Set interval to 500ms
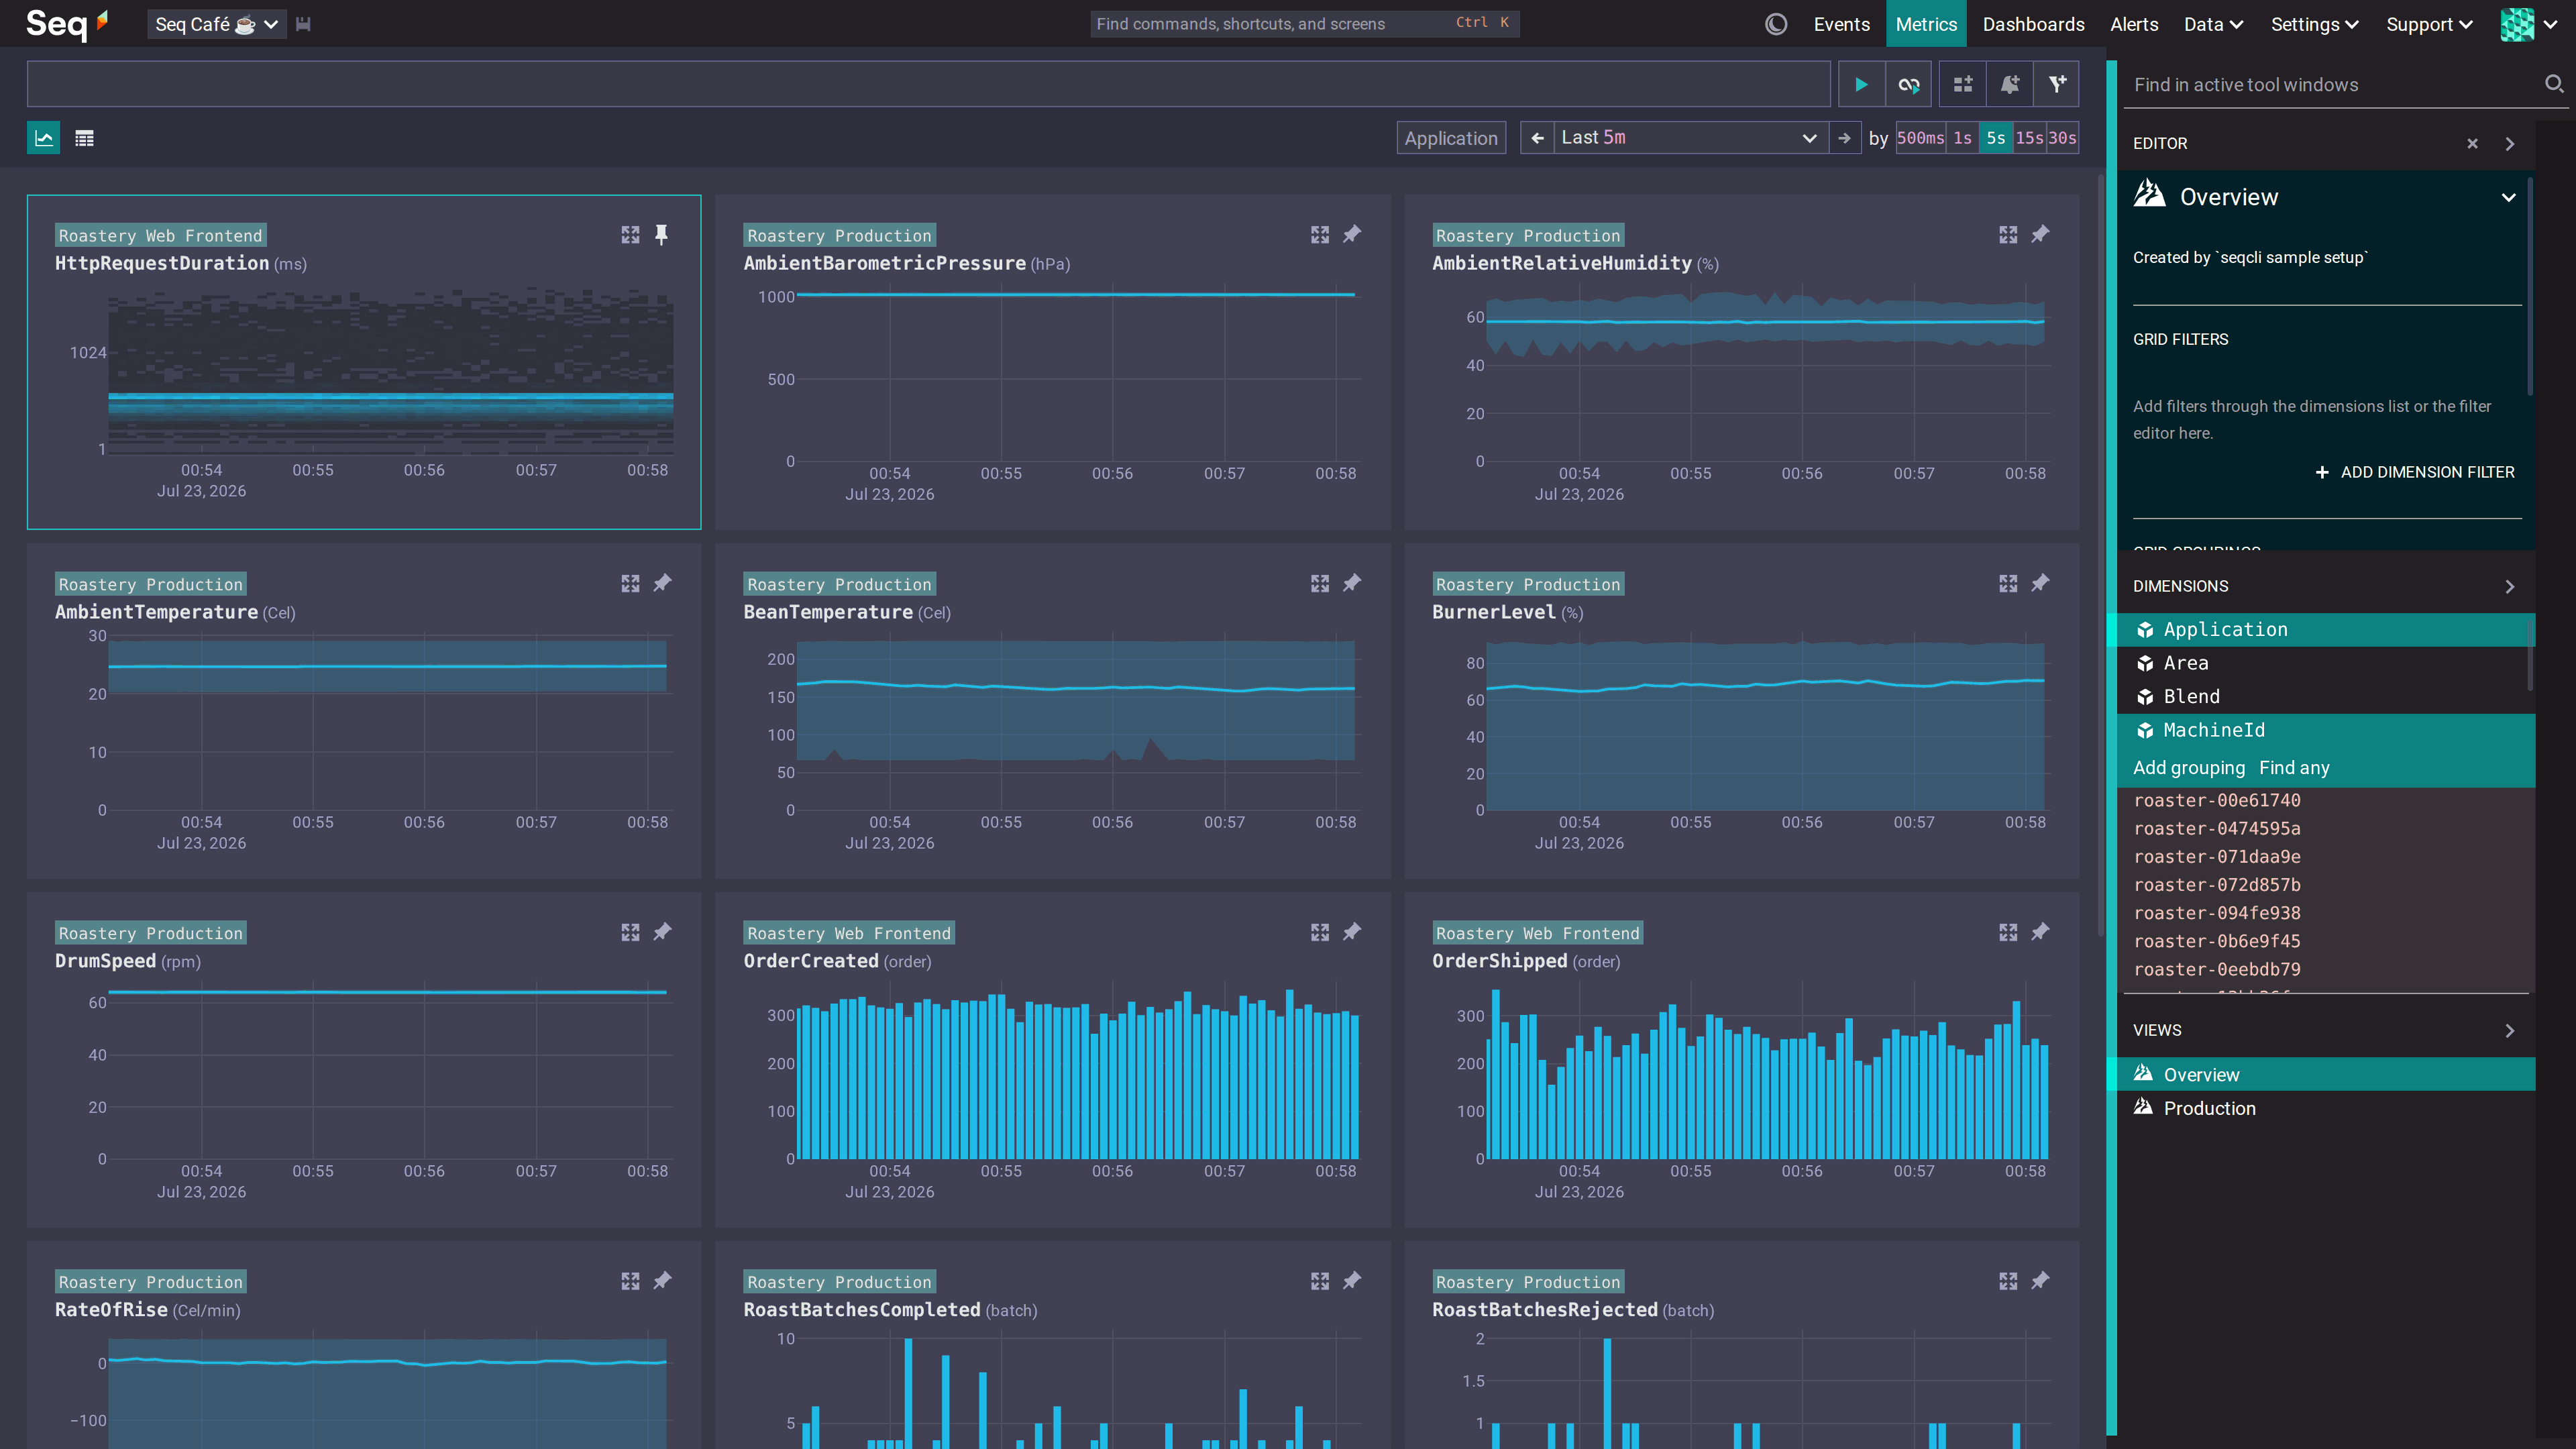 click(1921, 138)
